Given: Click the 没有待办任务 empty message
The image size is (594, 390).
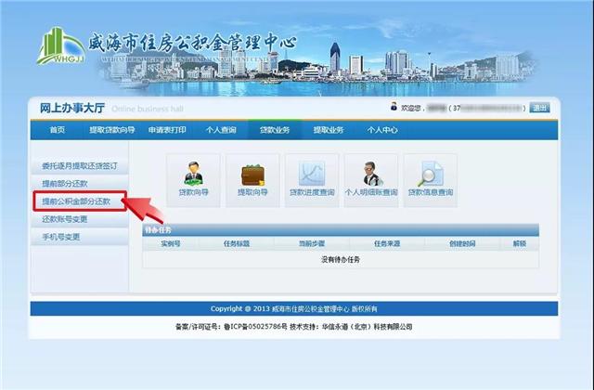Looking at the screenshot, I should [341, 260].
